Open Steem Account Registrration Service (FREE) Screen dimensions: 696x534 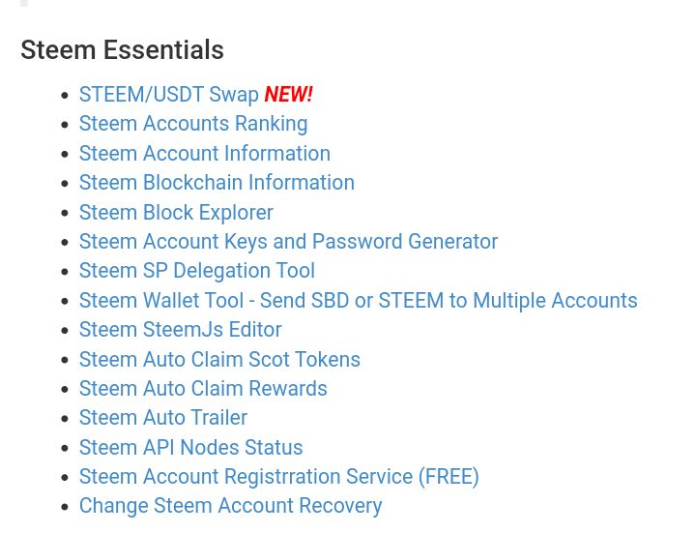click(279, 477)
